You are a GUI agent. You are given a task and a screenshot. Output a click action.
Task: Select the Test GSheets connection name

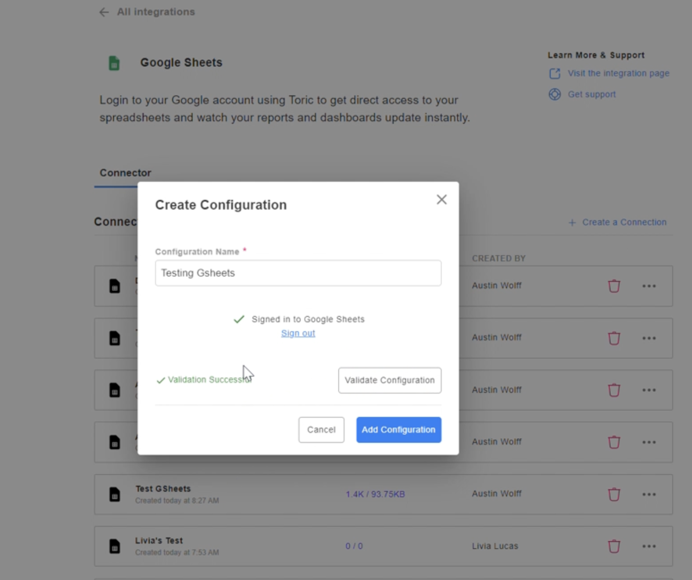[163, 489]
